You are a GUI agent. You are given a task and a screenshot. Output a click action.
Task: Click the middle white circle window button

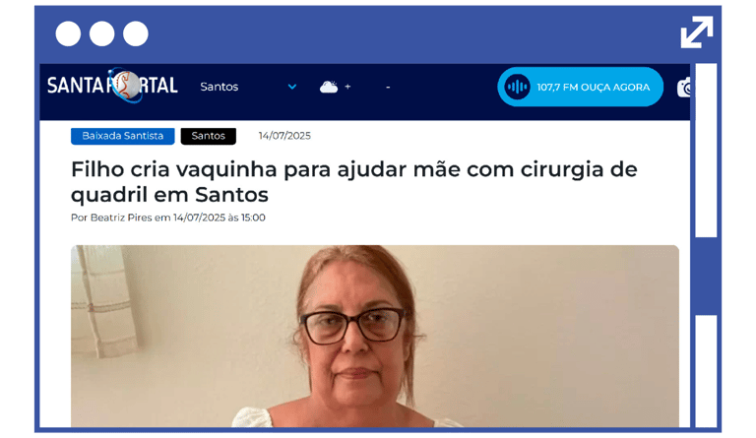101,33
